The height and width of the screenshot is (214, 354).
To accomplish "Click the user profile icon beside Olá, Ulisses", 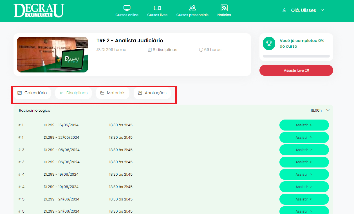I will point(284,10).
